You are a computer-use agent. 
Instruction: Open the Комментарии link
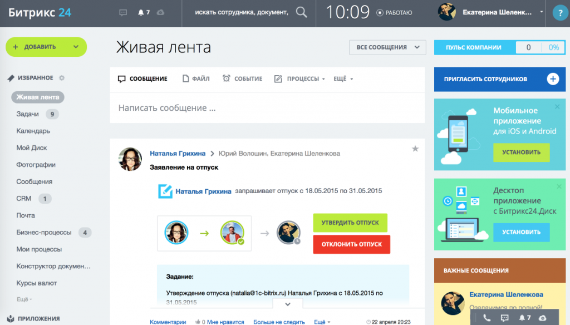click(x=168, y=322)
